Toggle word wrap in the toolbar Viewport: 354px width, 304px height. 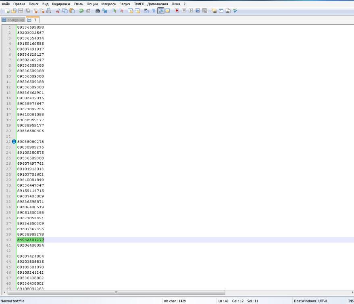[146, 10]
